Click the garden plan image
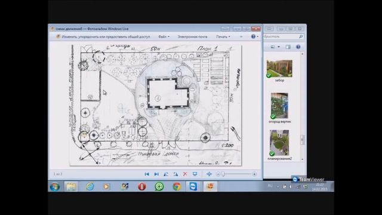Viewport: 382px width, 215px height. [155, 105]
